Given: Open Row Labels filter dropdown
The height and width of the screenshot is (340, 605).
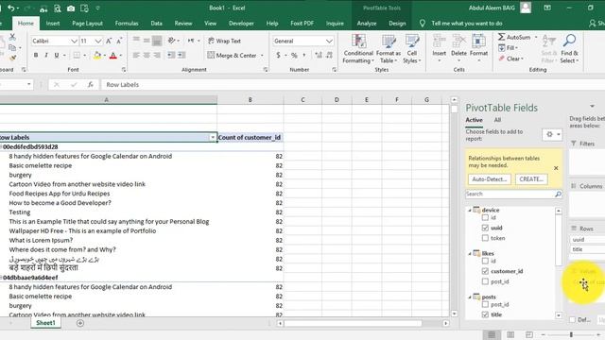Looking at the screenshot, I should click(213, 138).
